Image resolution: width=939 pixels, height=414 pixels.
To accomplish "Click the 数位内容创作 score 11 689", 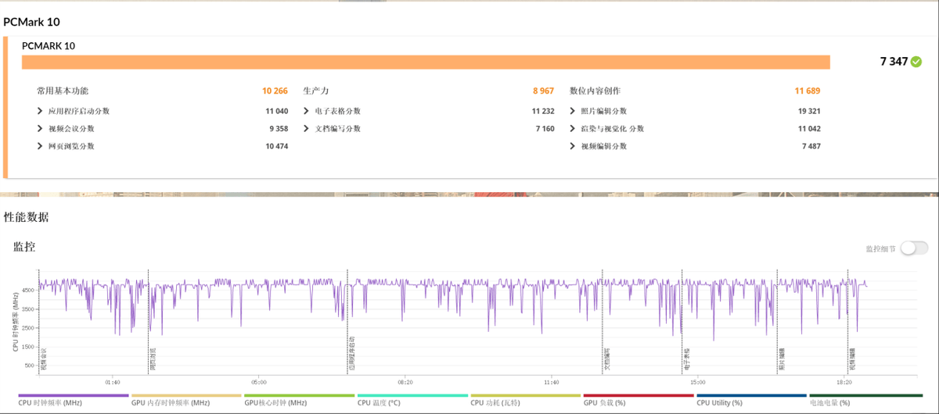I will coord(808,91).
